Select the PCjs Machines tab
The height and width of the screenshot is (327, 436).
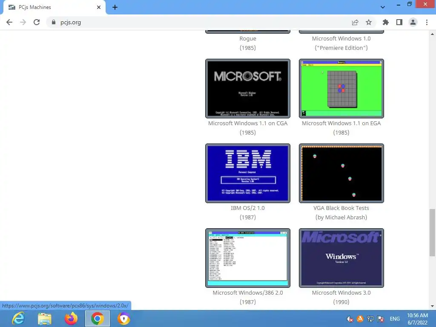point(54,7)
